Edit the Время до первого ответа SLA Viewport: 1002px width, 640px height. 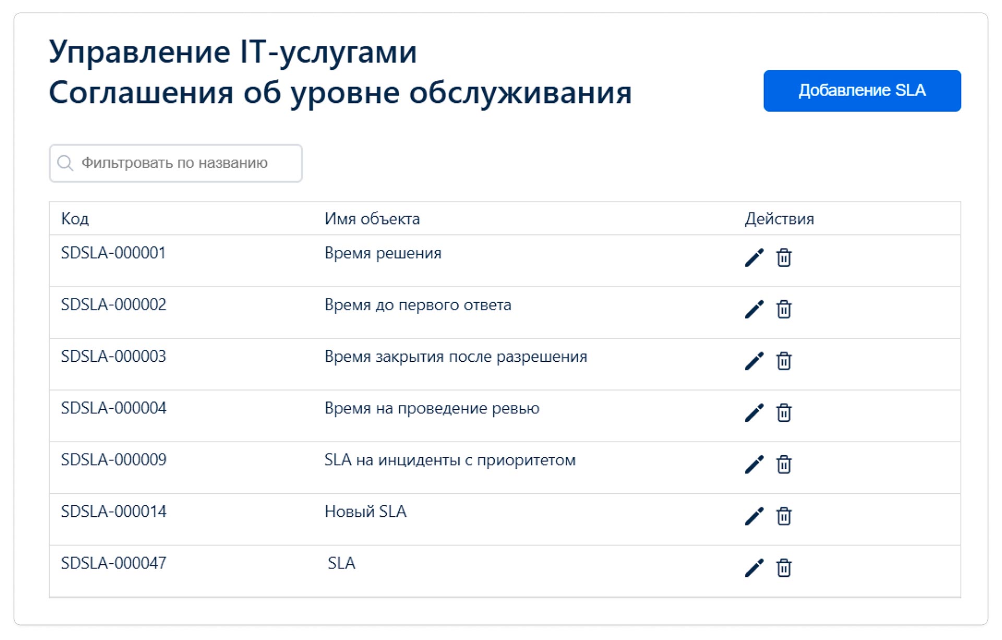point(754,309)
